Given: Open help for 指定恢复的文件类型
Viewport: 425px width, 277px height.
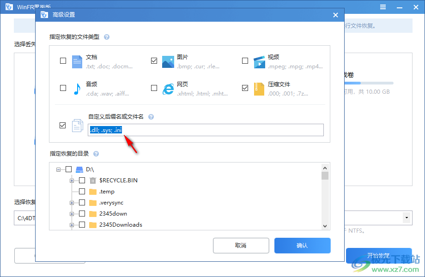Looking at the screenshot, I should pos(107,36).
